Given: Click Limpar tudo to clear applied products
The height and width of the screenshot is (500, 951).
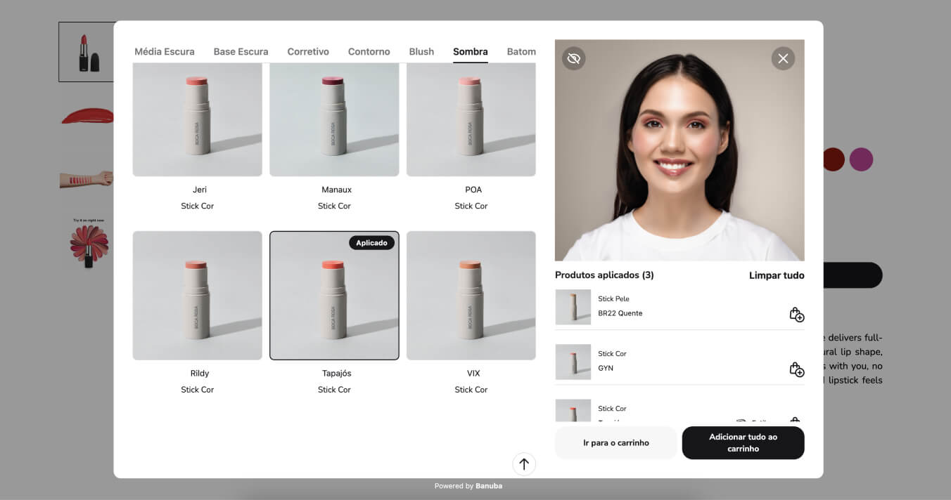Looking at the screenshot, I should (x=776, y=275).
